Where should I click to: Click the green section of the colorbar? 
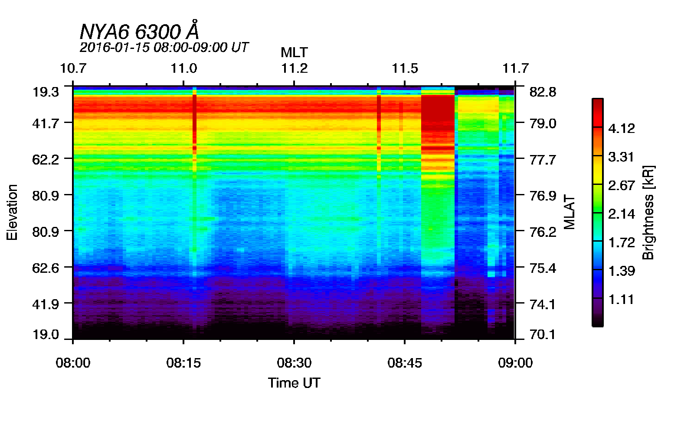pos(597,212)
